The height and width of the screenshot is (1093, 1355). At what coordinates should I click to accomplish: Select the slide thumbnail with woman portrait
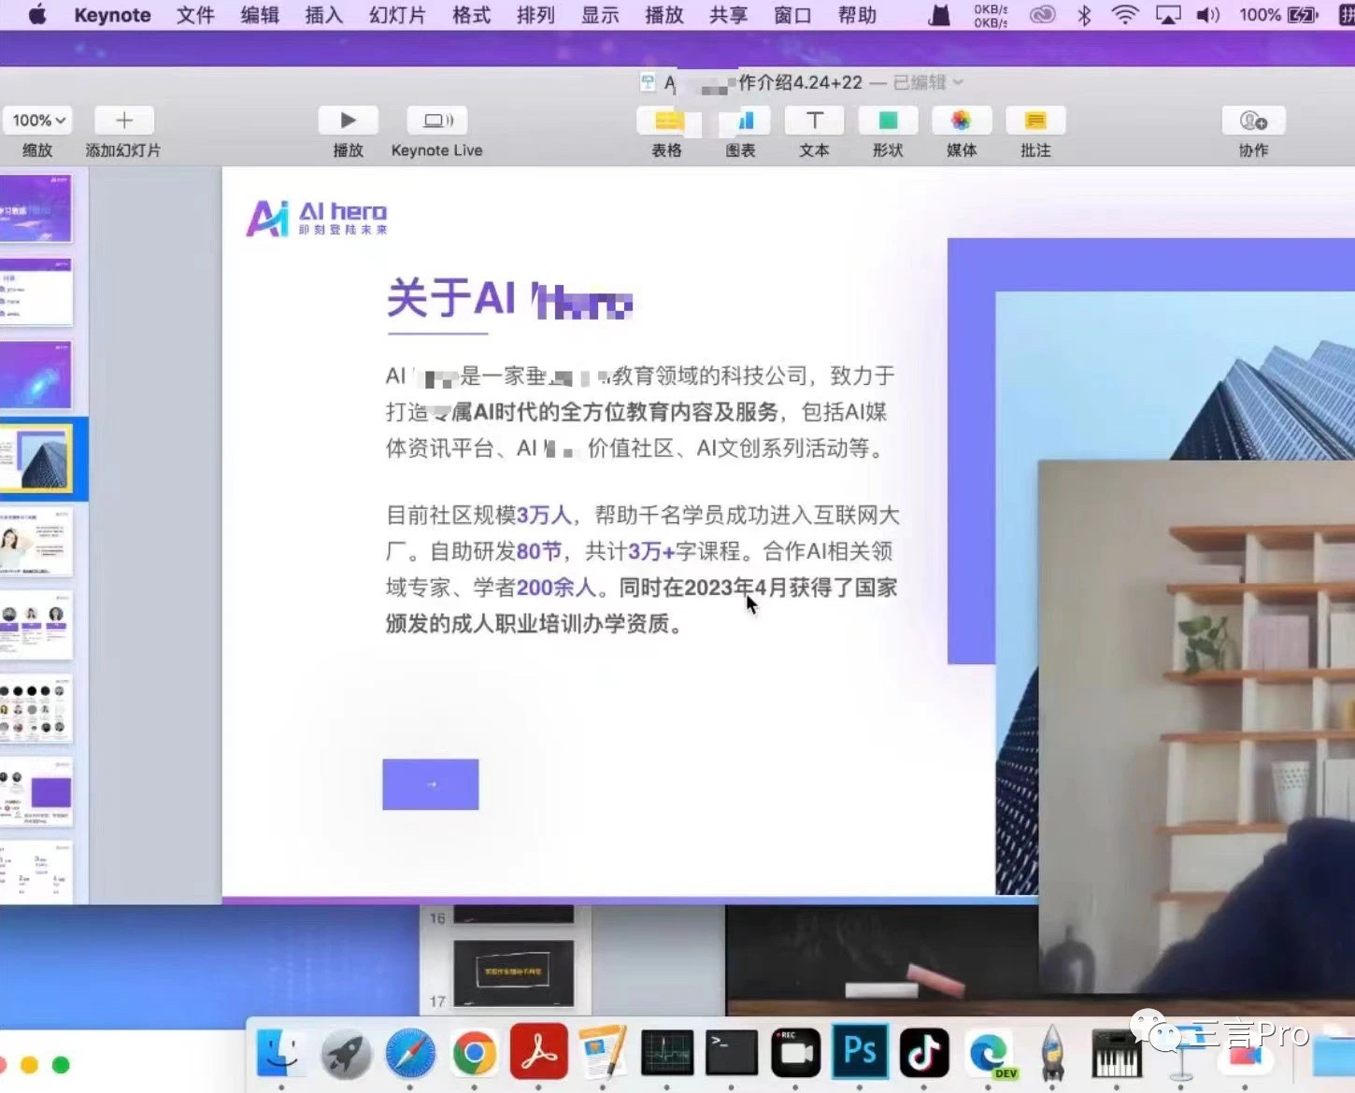coord(36,542)
